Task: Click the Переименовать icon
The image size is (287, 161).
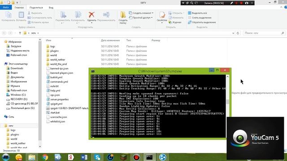Action: [106, 15]
